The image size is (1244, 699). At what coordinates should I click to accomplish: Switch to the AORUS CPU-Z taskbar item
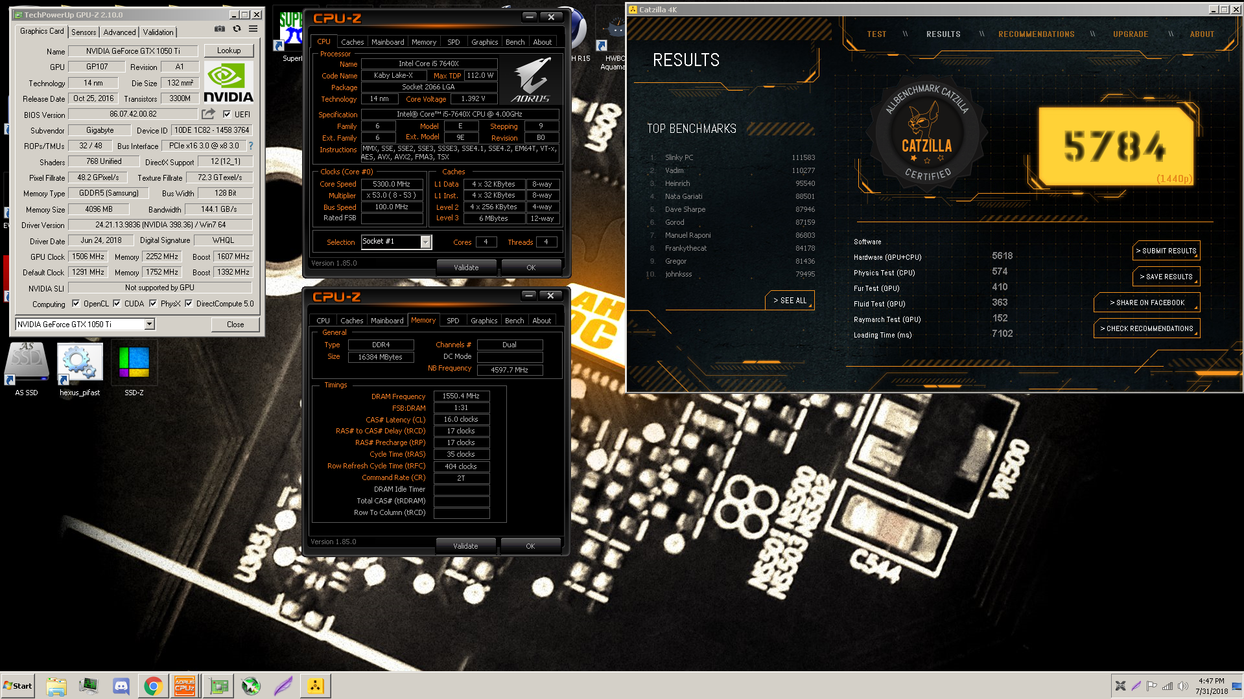pyautogui.click(x=185, y=686)
